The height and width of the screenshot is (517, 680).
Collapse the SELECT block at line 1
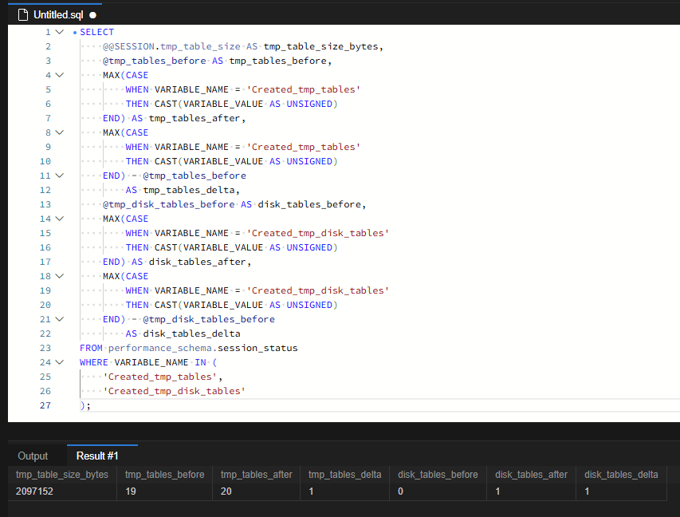pos(60,32)
